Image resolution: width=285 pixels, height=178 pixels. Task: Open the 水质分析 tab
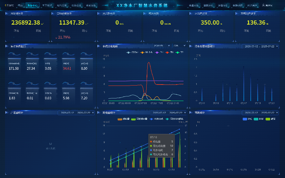pos(91,6)
